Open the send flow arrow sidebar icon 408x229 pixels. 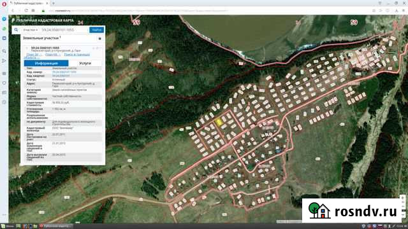pos(4,61)
